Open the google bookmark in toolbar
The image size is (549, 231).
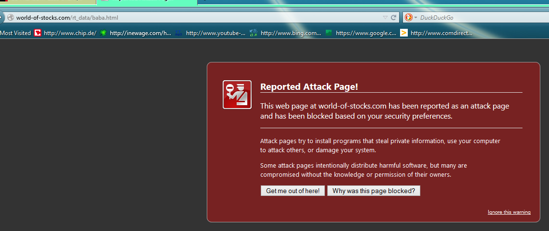[361, 33]
